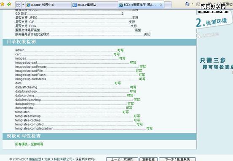
Task: Open a new blank browser tab
Action: (x=168, y=5)
